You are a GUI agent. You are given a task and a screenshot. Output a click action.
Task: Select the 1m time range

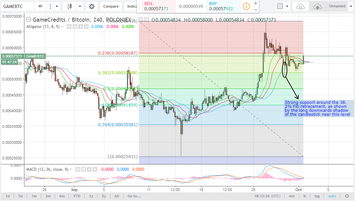(34, 196)
